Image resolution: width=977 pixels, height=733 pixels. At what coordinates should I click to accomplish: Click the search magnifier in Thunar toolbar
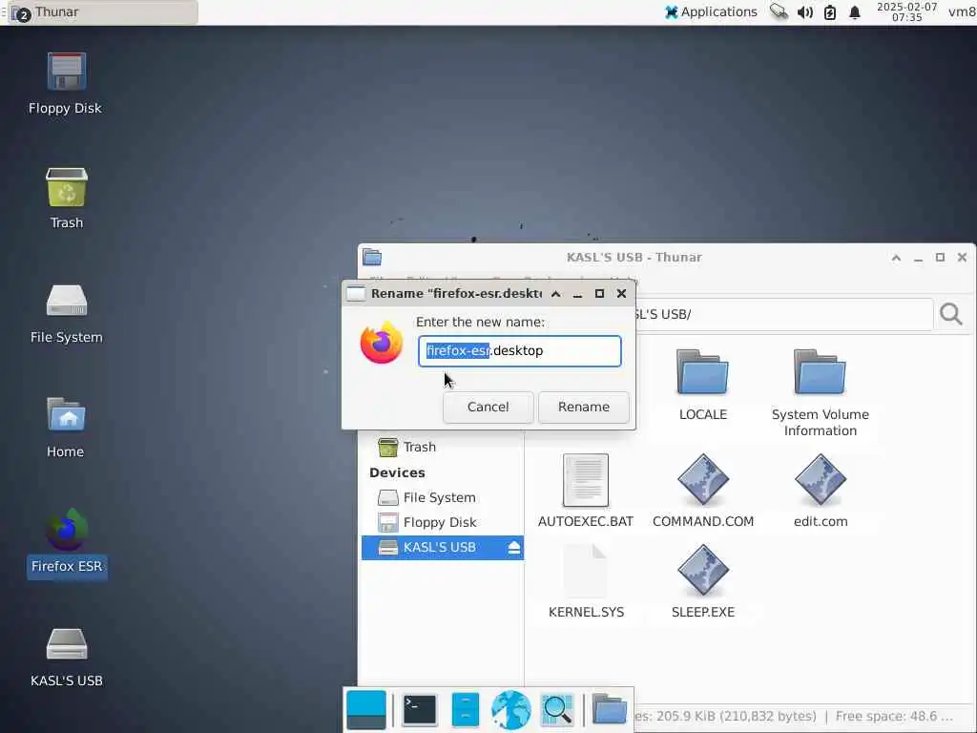coord(951,314)
